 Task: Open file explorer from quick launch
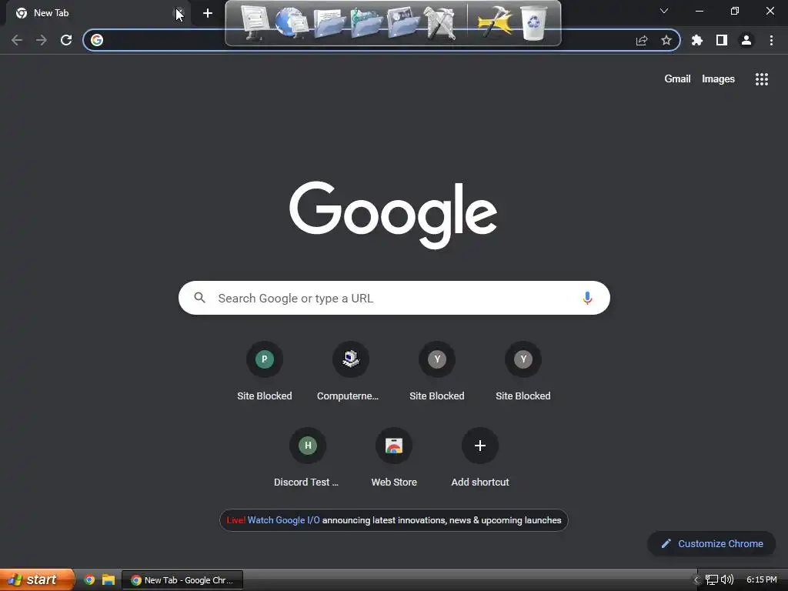tap(109, 580)
